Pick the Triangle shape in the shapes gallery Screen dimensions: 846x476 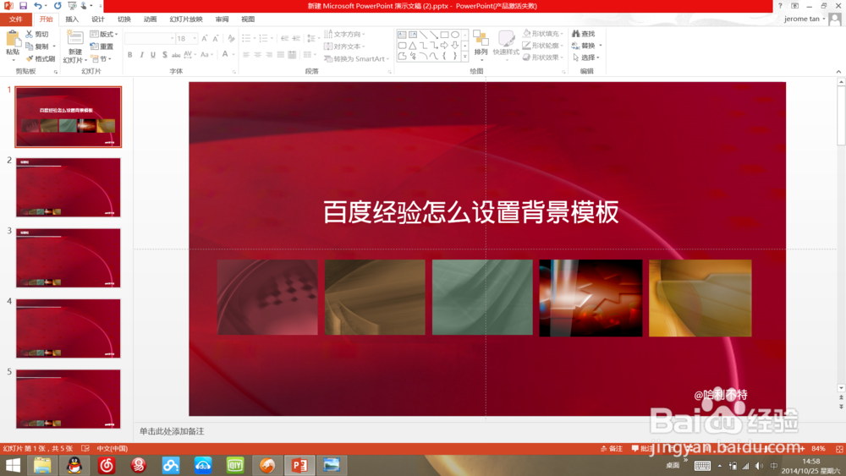point(413,46)
